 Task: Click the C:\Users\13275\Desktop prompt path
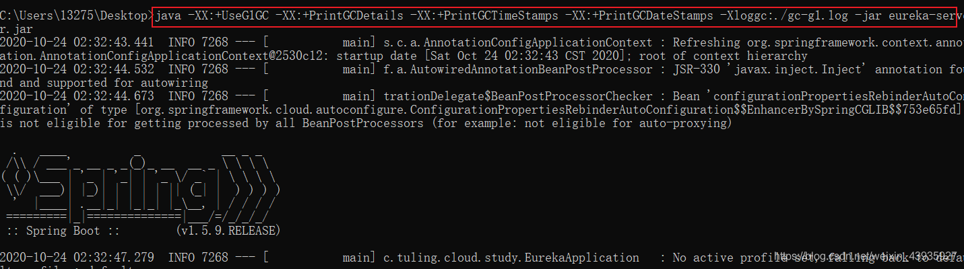[75, 15]
